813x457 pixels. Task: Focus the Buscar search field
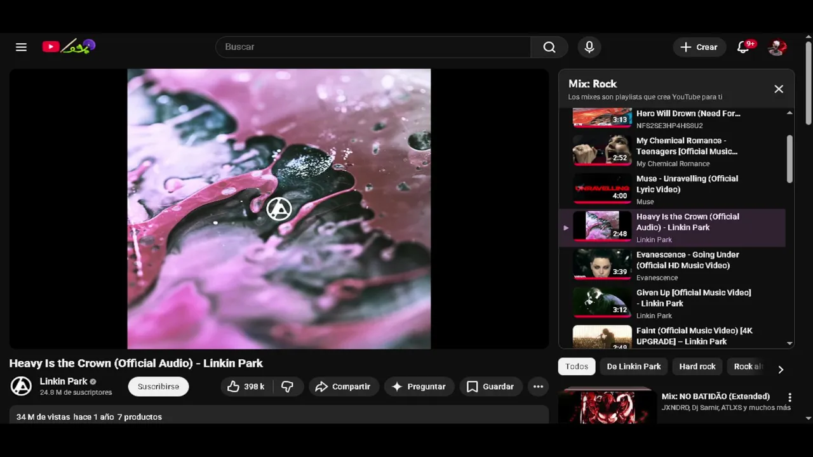(x=373, y=47)
